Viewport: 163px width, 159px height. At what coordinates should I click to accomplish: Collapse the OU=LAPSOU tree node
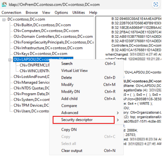point(10,60)
